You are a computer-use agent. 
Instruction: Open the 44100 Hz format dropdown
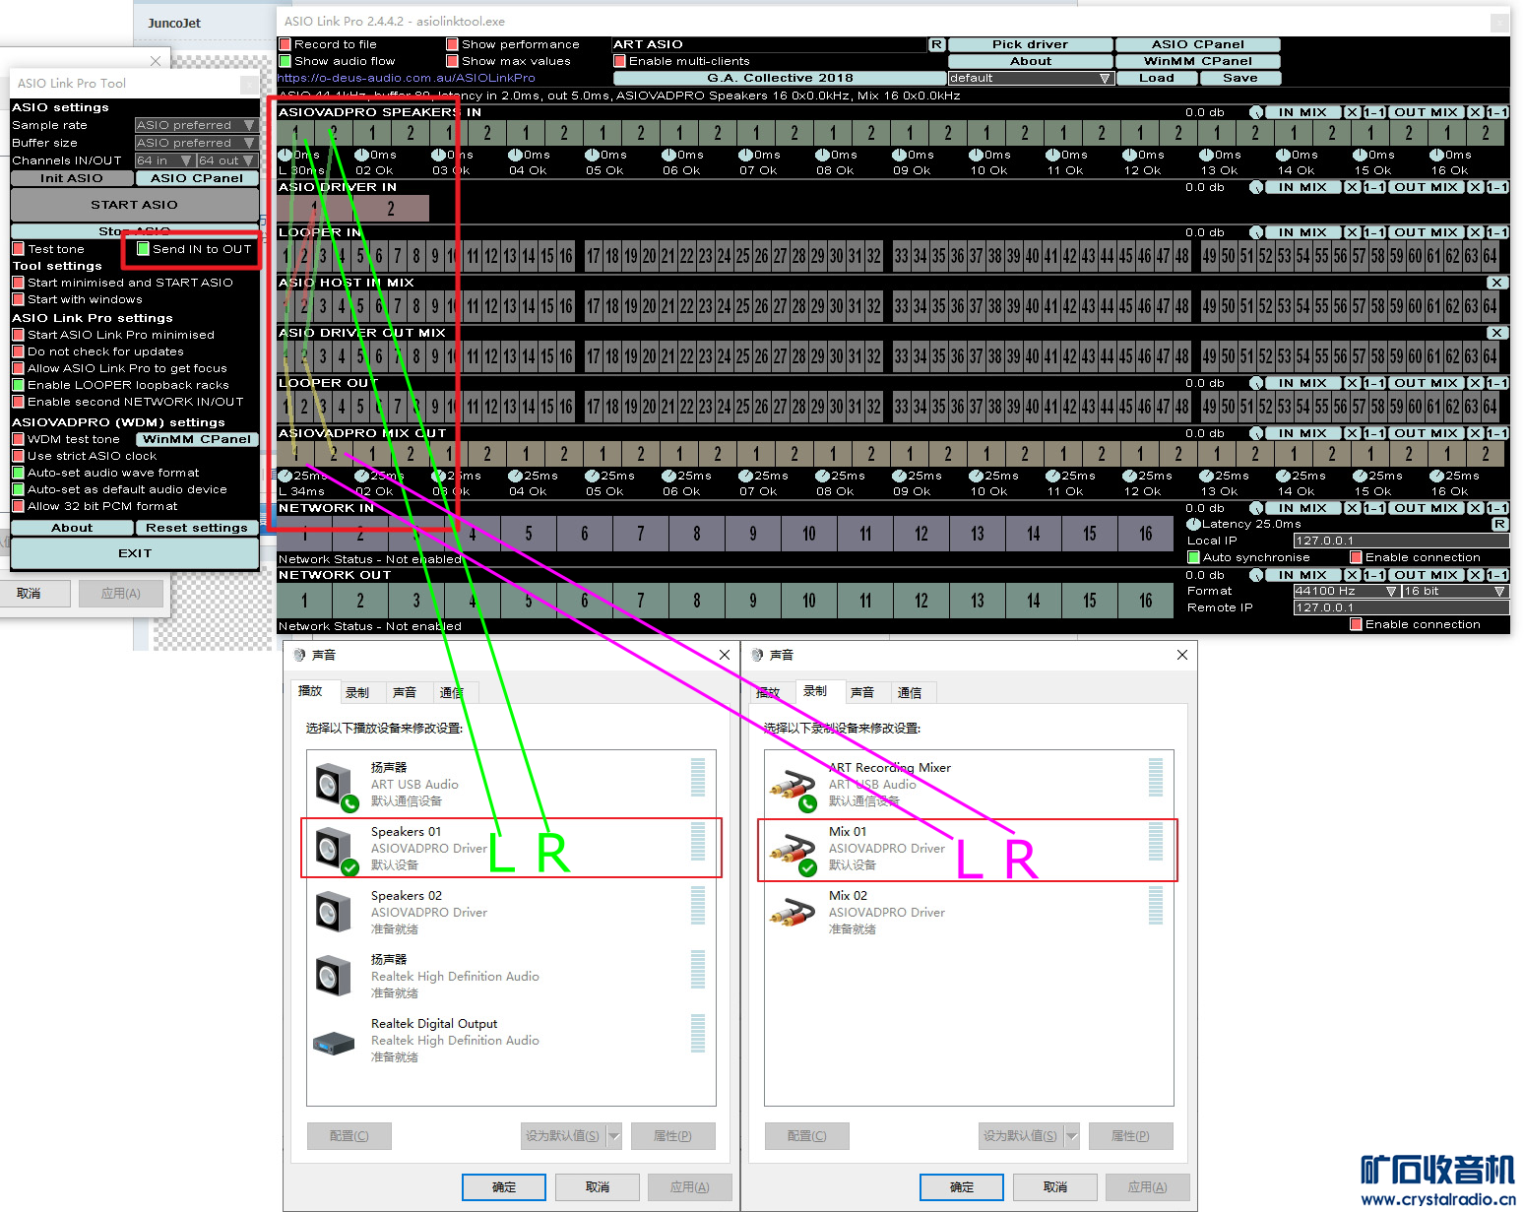(x=1346, y=591)
